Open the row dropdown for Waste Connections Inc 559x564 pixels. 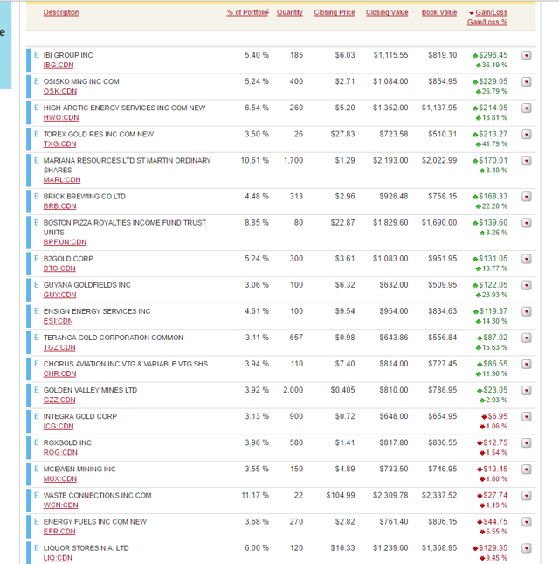[x=527, y=496]
